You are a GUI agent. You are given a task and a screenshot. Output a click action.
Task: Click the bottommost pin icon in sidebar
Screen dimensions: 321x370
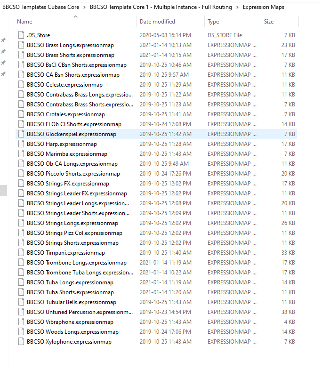point(3,74)
